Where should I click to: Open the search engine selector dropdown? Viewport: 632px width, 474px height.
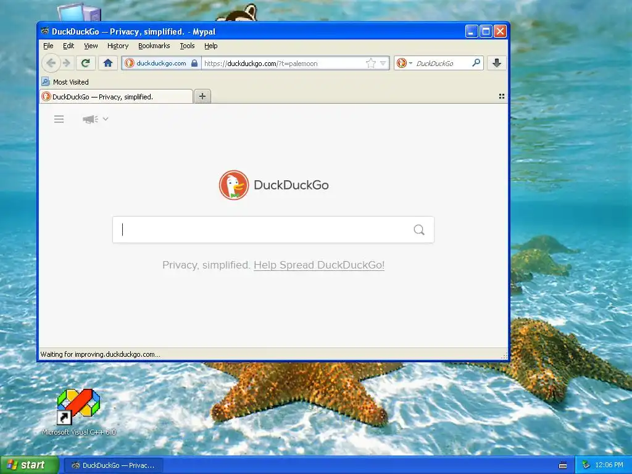[404, 64]
